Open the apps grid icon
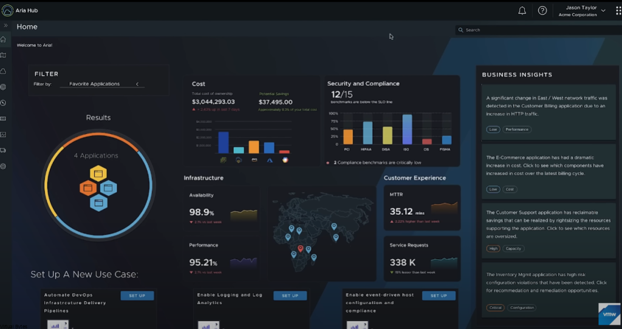 point(618,11)
